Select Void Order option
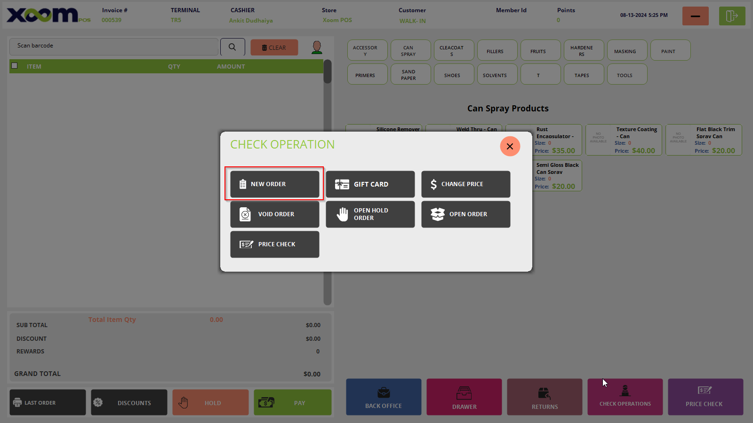 274,214
